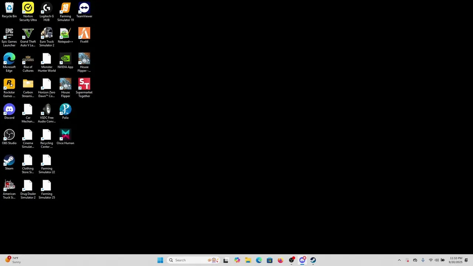Open the Wi-Fi network tray icon
Image resolution: width=473 pixels, height=266 pixels.
(x=431, y=260)
